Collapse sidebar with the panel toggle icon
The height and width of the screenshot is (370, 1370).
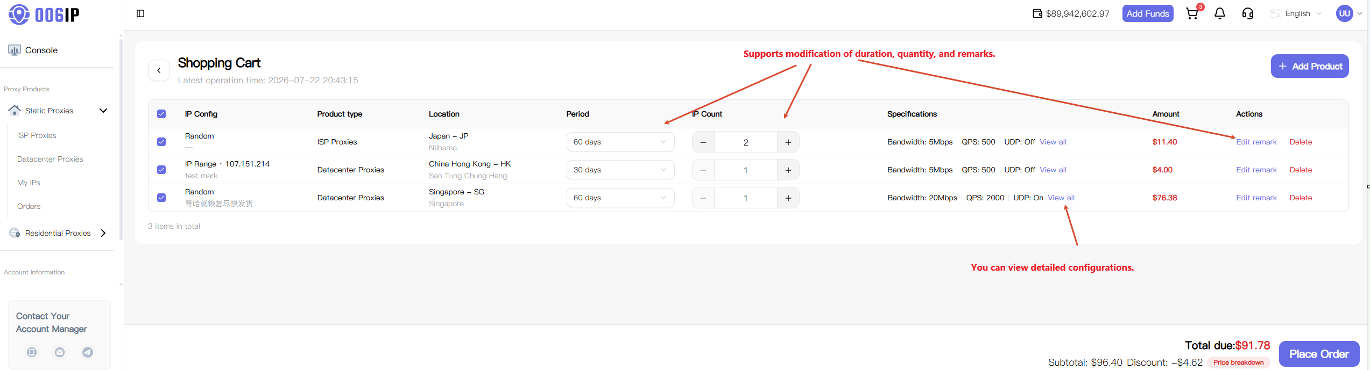coord(140,13)
